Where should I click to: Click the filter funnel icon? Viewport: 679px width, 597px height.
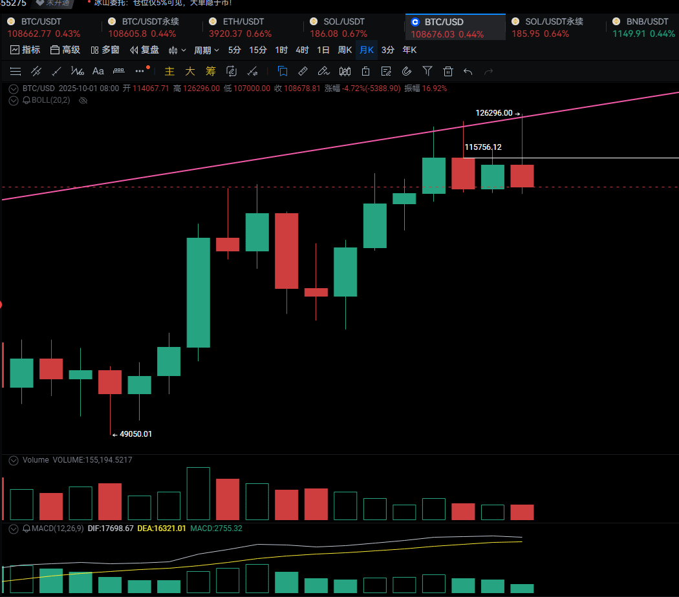pos(427,71)
